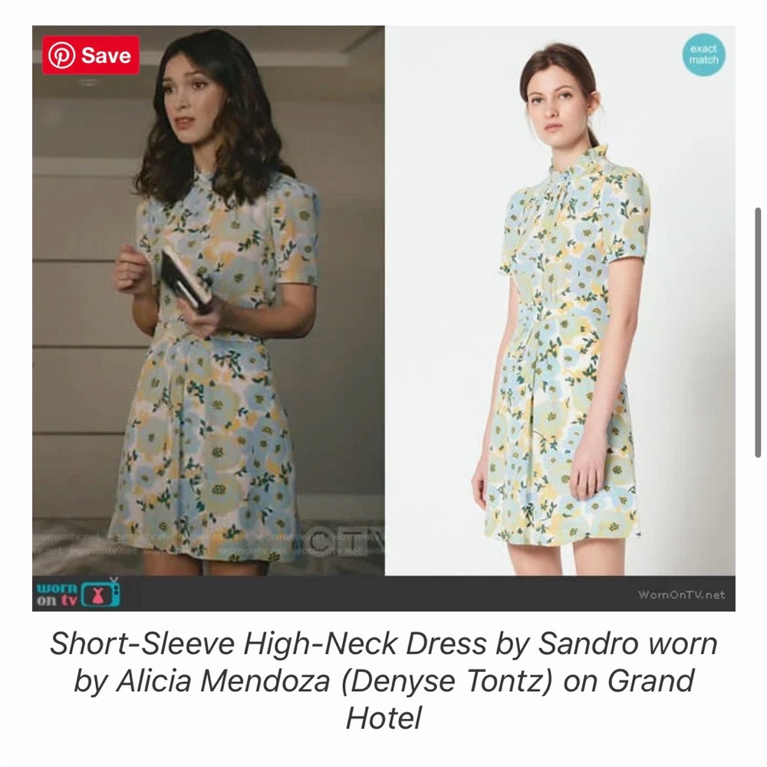Click the Denyse Tontz name in caption

coord(445,680)
